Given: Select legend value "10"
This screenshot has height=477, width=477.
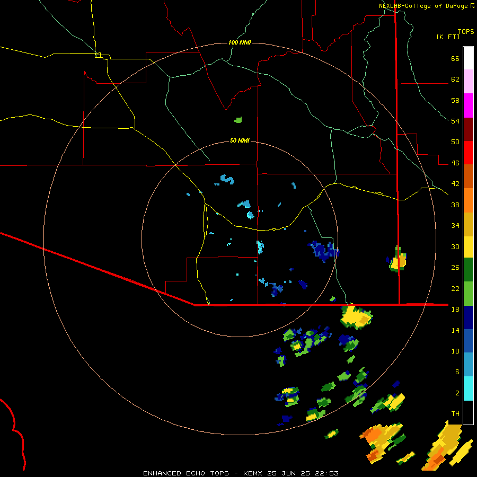Looking at the screenshot, I should click(x=455, y=351).
